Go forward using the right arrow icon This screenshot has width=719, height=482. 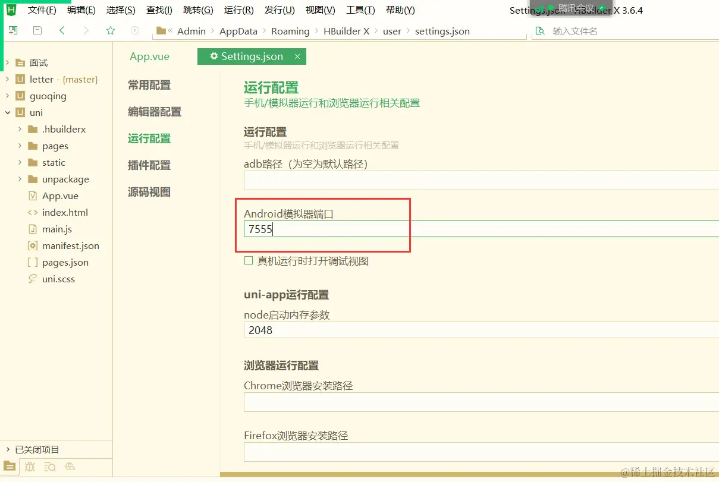(86, 30)
